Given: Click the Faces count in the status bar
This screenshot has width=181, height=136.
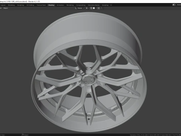Looking at the screenshot, I should (166, 135).
